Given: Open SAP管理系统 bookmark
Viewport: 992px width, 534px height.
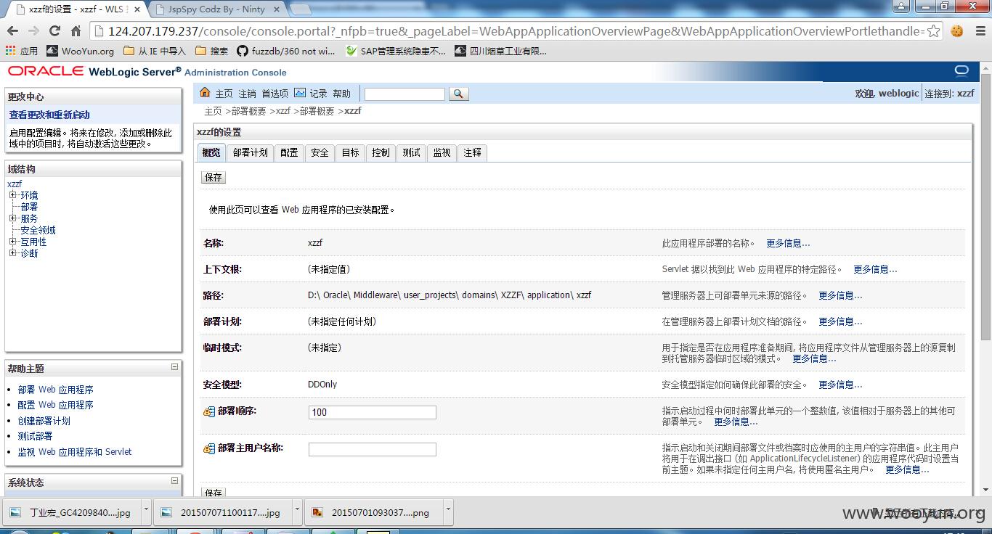Looking at the screenshot, I should pyautogui.click(x=396, y=51).
